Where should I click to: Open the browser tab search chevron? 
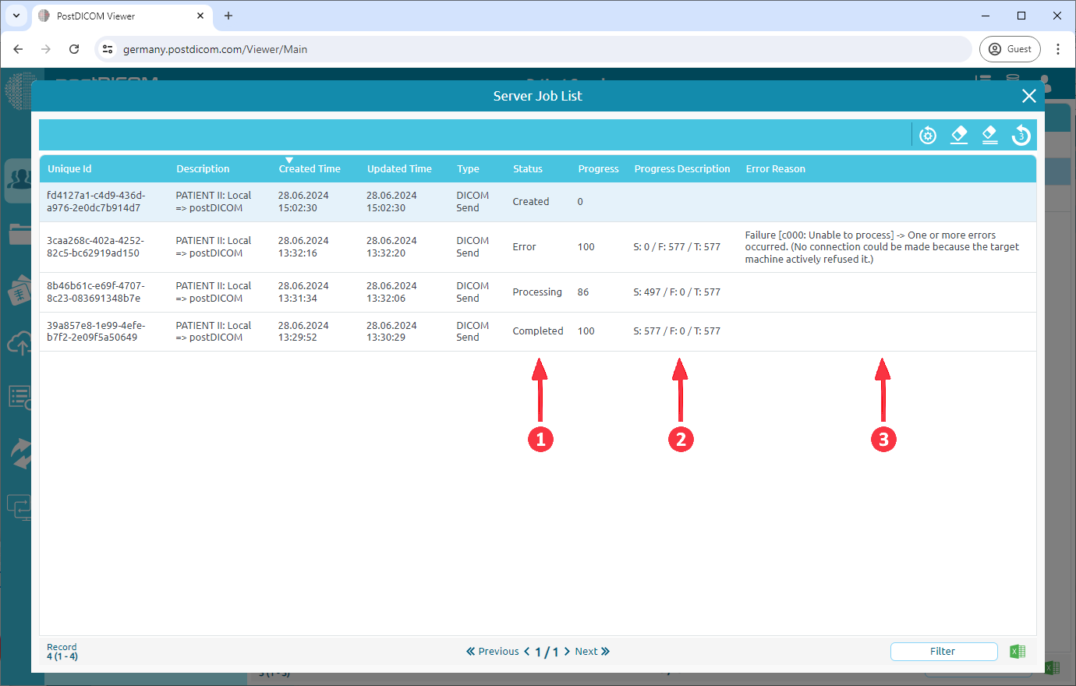[16, 16]
